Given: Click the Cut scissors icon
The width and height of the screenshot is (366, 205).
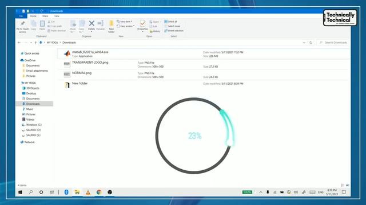Looking at the screenshot, I should point(49,22).
